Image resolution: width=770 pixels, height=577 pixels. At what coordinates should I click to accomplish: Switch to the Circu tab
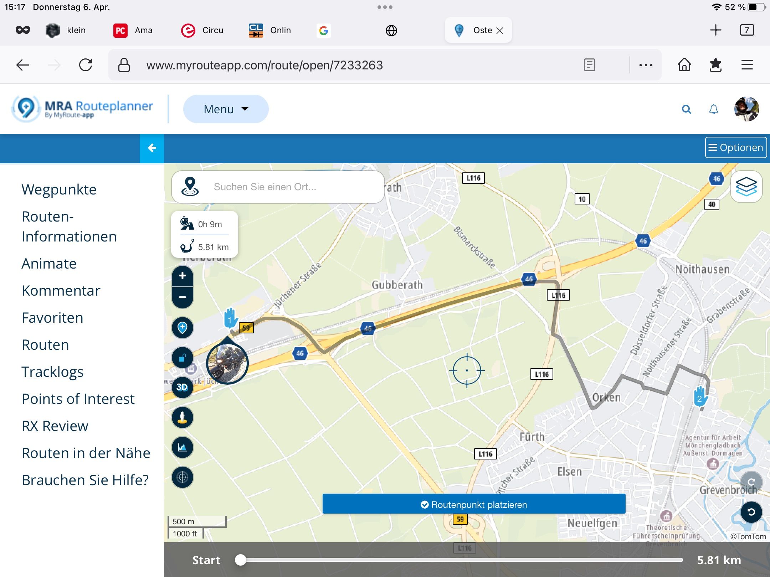tap(202, 30)
